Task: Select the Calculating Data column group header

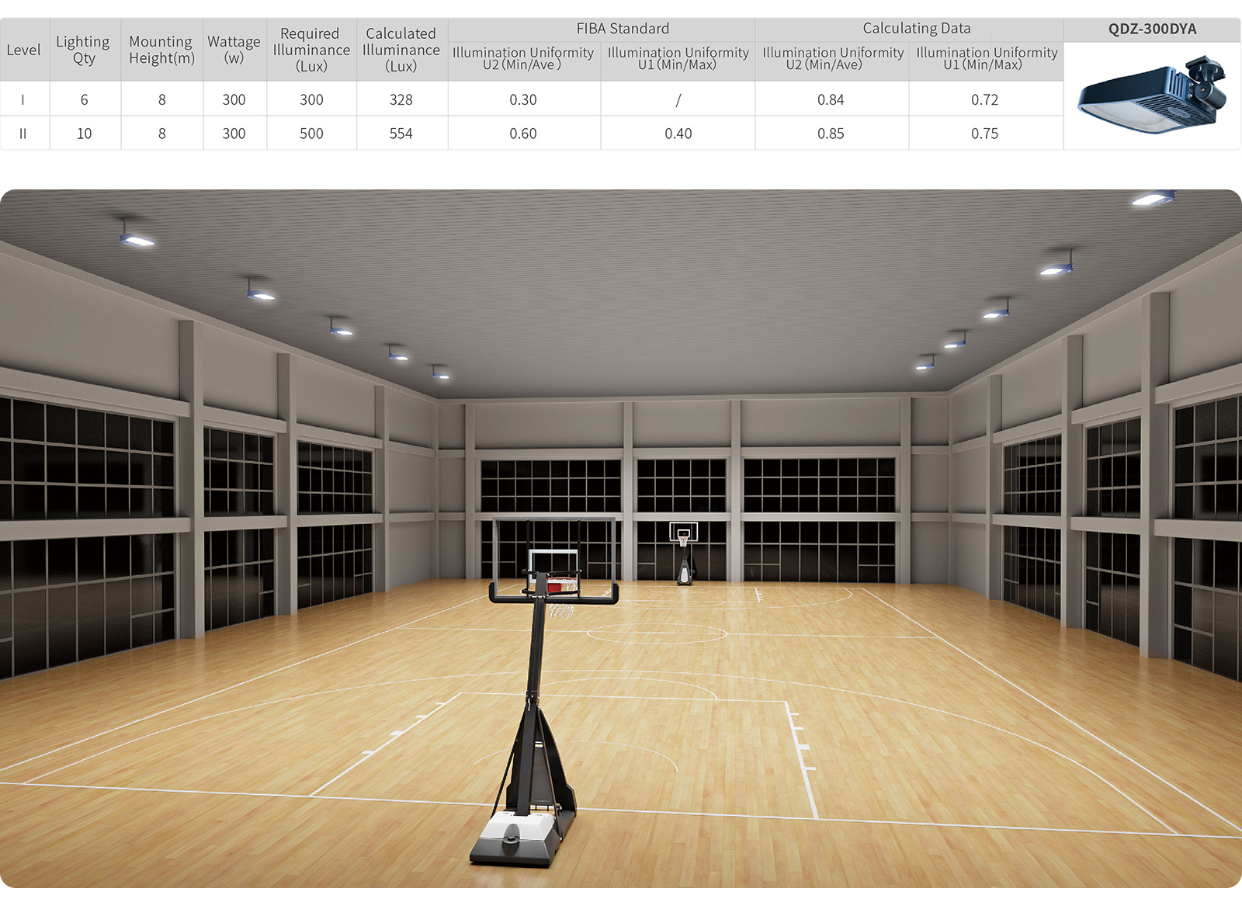Action: pyautogui.click(x=916, y=29)
